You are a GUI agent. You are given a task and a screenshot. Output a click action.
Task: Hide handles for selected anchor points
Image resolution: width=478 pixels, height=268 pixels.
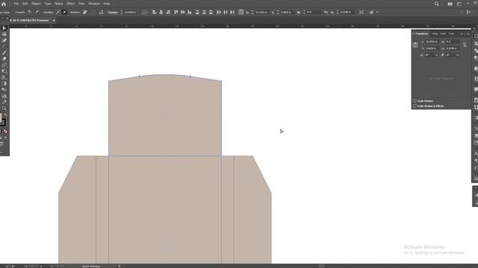tap(64, 12)
